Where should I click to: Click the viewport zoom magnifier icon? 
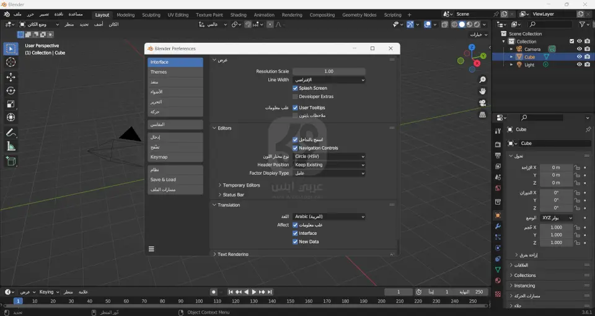[x=482, y=80]
